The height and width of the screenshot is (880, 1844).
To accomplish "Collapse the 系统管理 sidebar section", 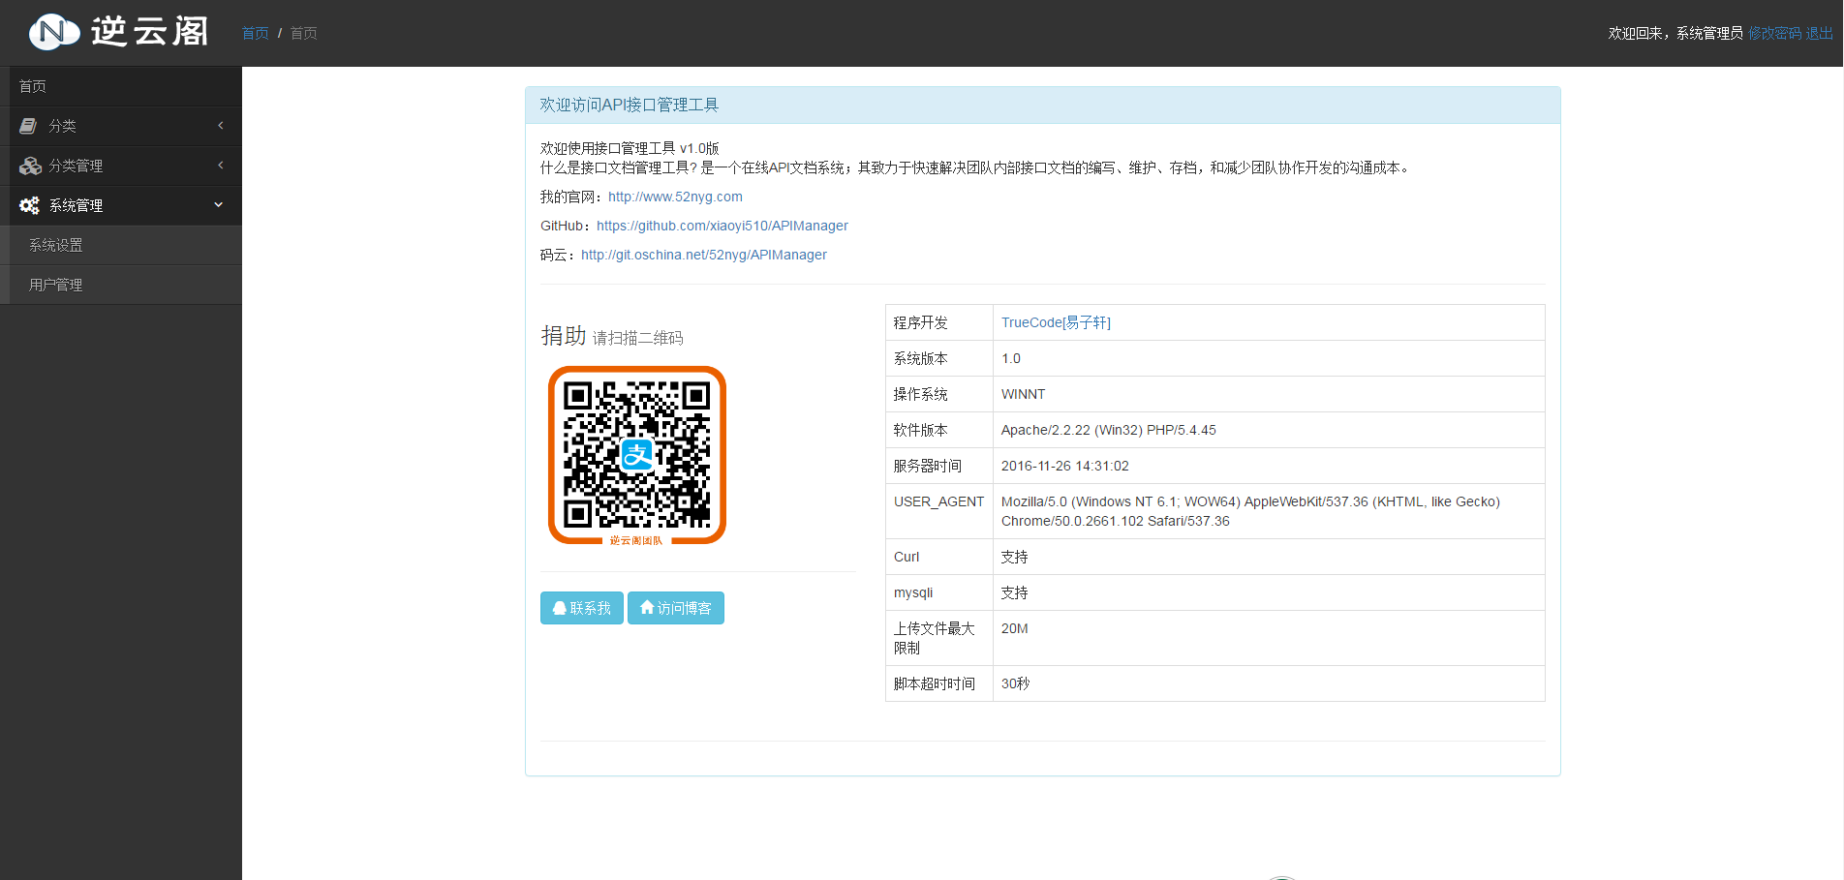I will click(x=121, y=205).
